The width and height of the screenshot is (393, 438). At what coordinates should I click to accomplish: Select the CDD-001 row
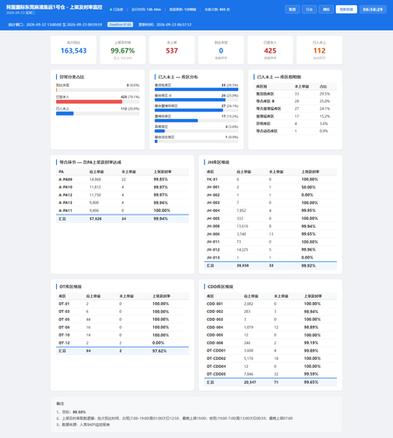coord(270,304)
